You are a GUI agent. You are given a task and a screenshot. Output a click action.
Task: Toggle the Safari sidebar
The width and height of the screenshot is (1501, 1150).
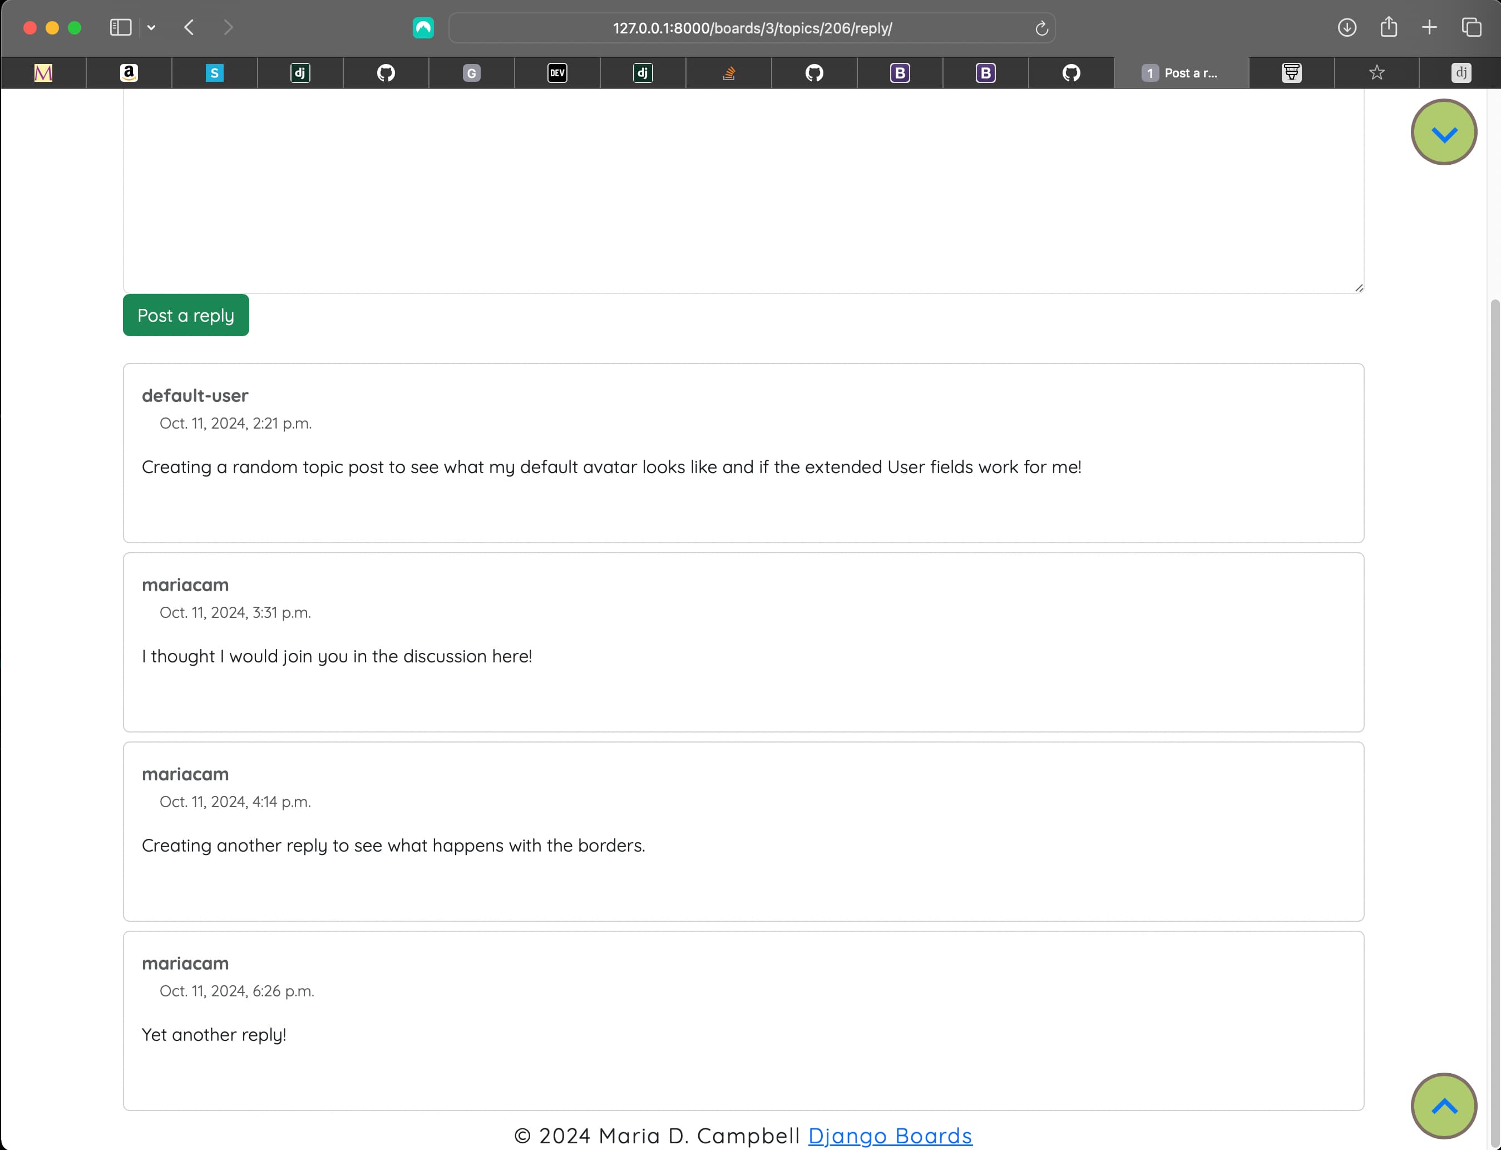(120, 27)
